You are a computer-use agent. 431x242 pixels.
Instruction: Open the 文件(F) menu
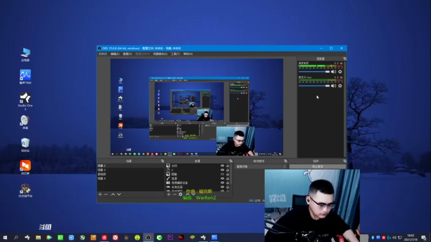tap(102, 54)
